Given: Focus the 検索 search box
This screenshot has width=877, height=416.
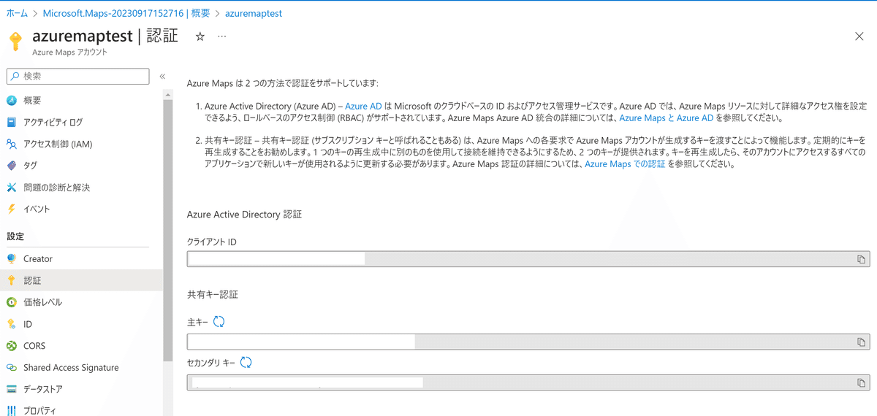Looking at the screenshot, I should (x=77, y=76).
